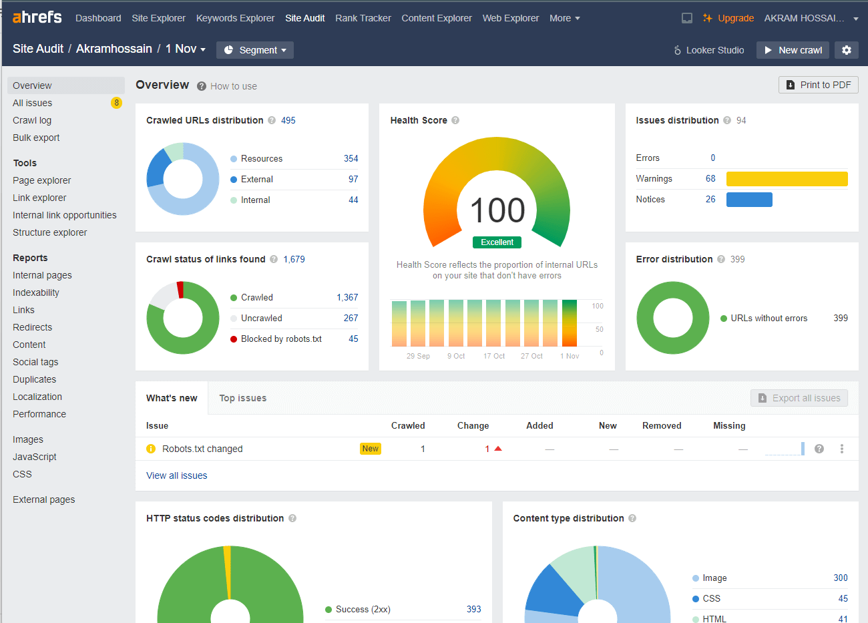This screenshot has width=868, height=623.
Task: Click Print to PDF button
Action: (x=819, y=85)
